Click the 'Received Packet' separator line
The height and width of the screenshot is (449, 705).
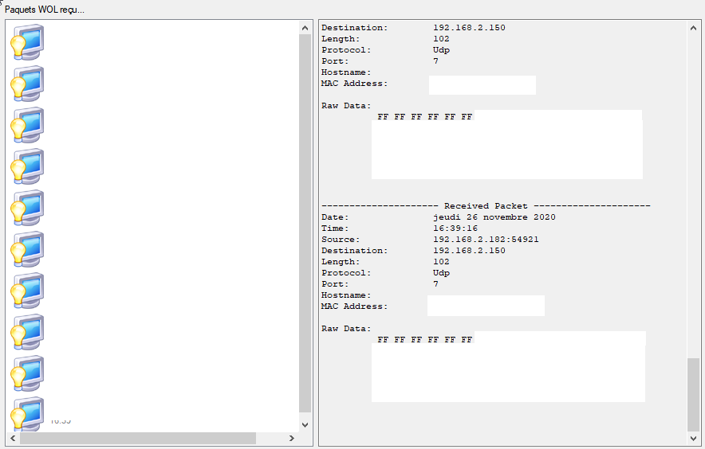[486, 205]
